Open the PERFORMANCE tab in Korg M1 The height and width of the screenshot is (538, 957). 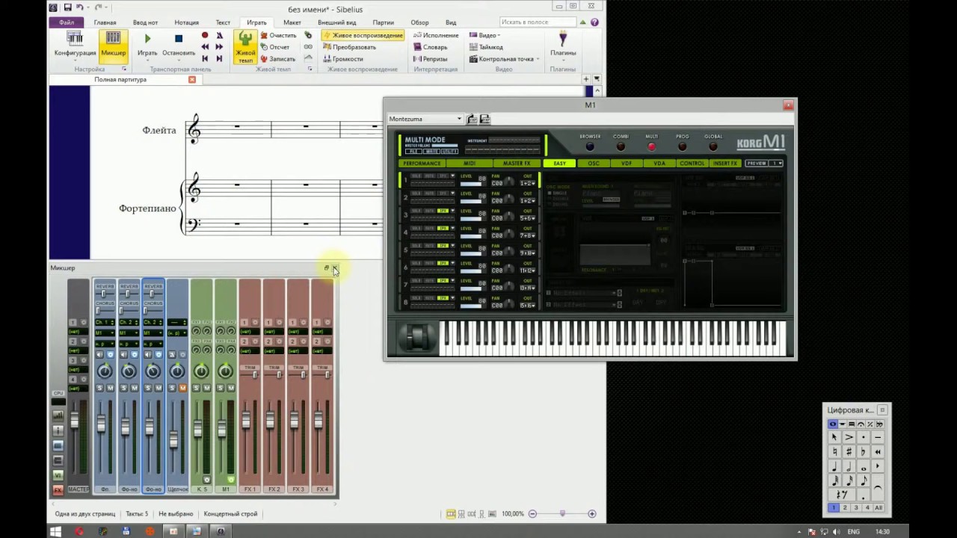pyautogui.click(x=422, y=163)
